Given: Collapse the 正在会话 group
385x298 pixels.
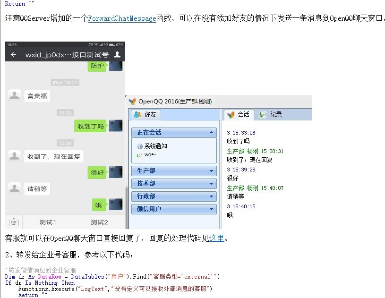Looking at the screenshot, I should pos(211,133).
